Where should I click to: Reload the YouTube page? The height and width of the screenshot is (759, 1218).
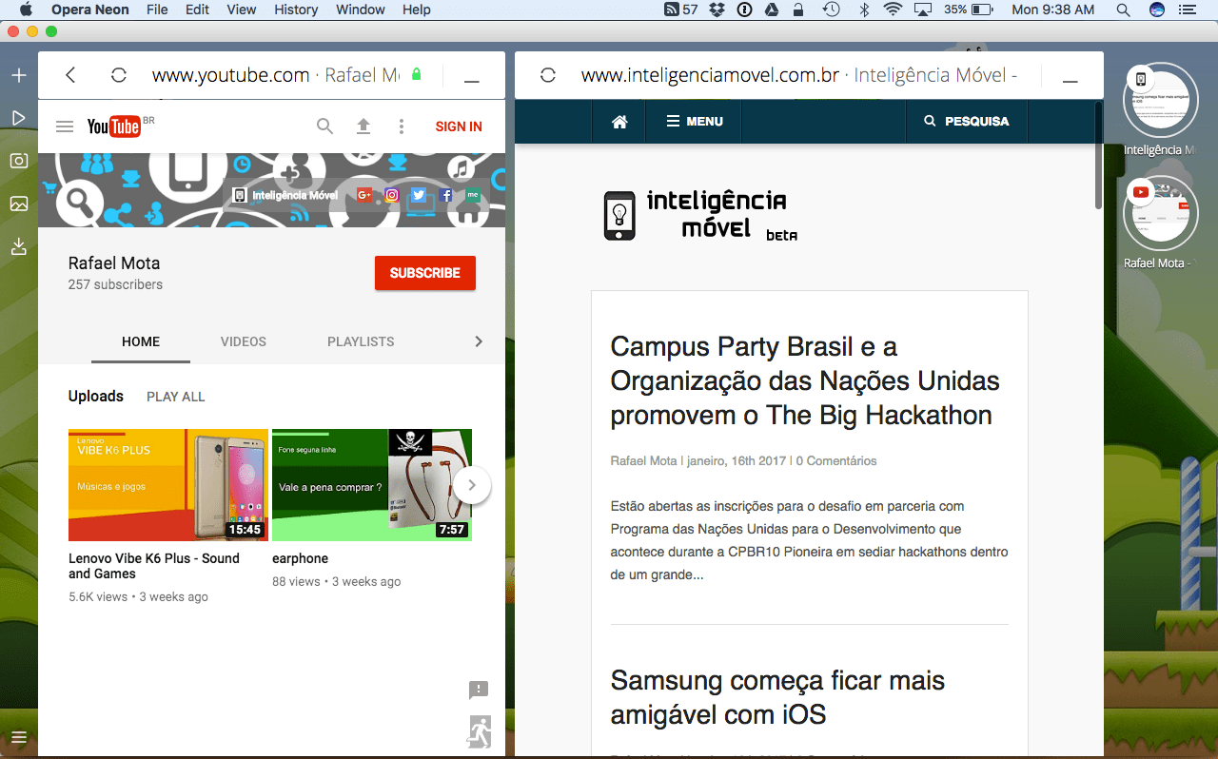pos(119,75)
